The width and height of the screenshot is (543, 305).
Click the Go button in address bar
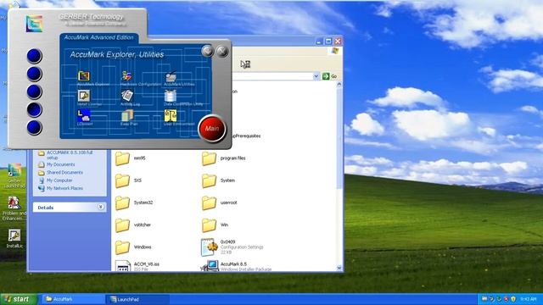tap(330, 76)
